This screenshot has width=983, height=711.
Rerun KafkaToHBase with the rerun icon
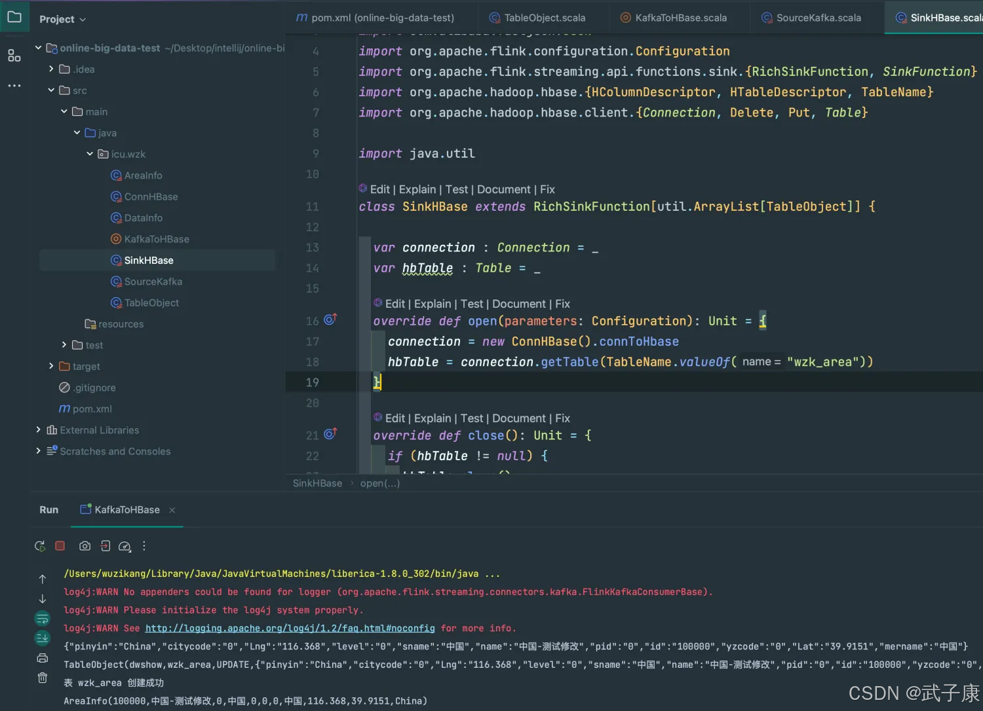coord(40,546)
